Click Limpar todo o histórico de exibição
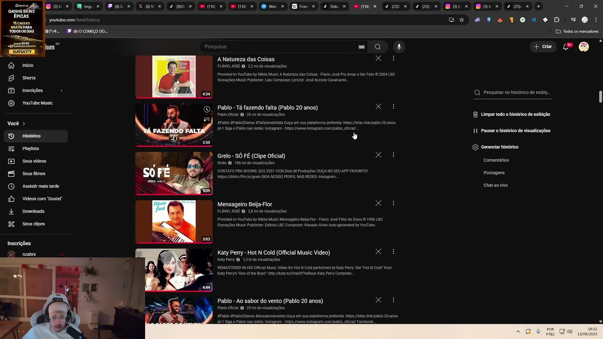The width and height of the screenshot is (603, 339). coord(512,114)
